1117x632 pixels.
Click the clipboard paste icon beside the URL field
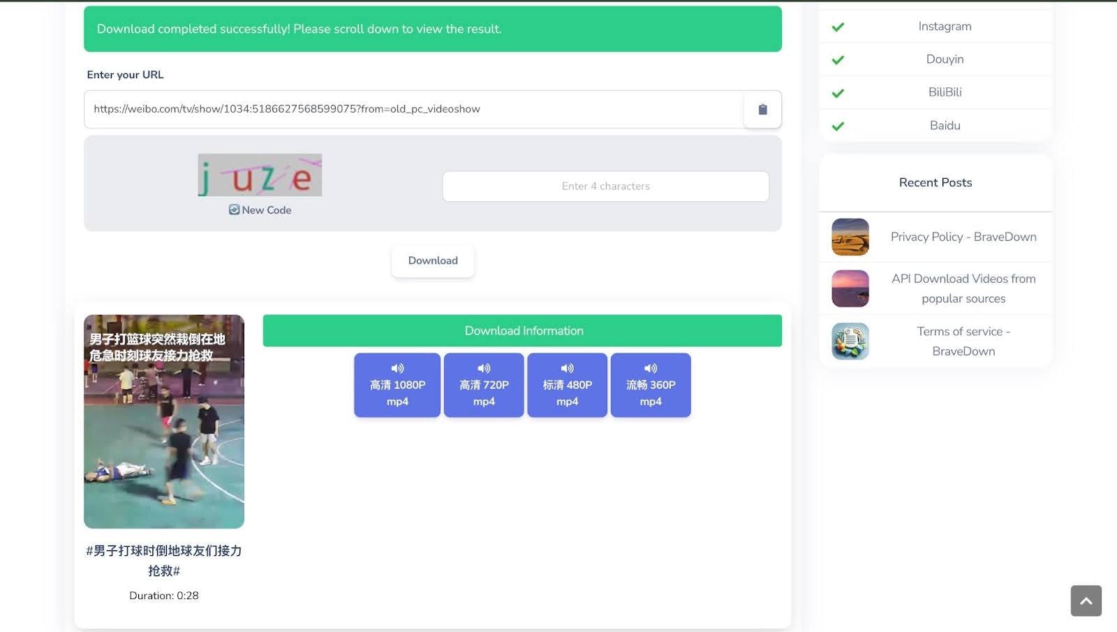pos(762,109)
